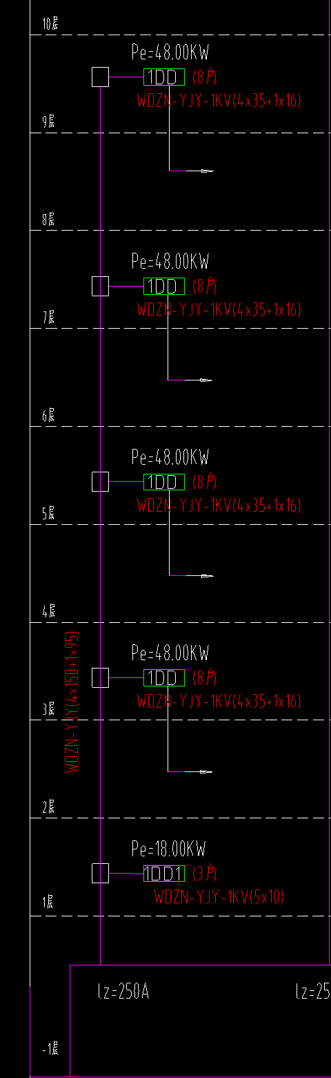This screenshot has height=1078, width=331.
Task: Select magenta connector line to 7层 1DD
Action: click(126, 286)
